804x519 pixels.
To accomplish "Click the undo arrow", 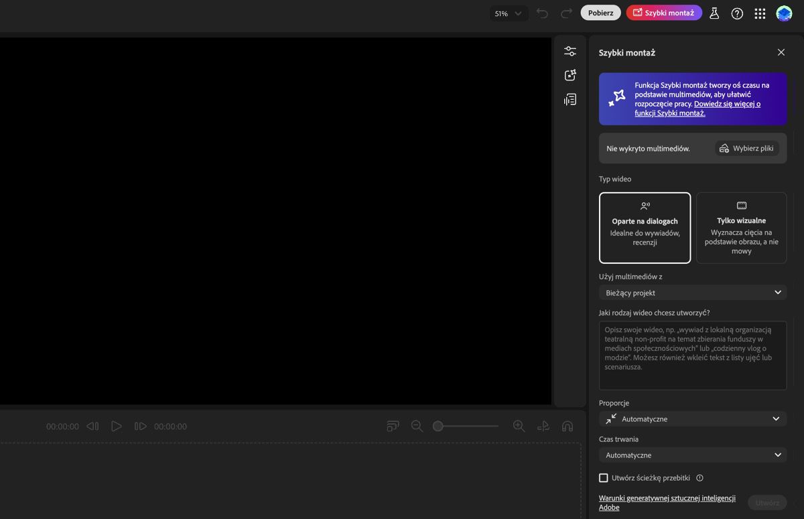I will click(543, 13).
